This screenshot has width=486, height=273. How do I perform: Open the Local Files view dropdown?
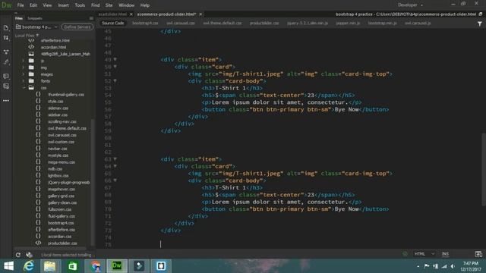[x=27, y=36]
